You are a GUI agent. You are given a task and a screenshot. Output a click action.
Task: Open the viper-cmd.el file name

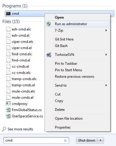click(x=22, y=48)
